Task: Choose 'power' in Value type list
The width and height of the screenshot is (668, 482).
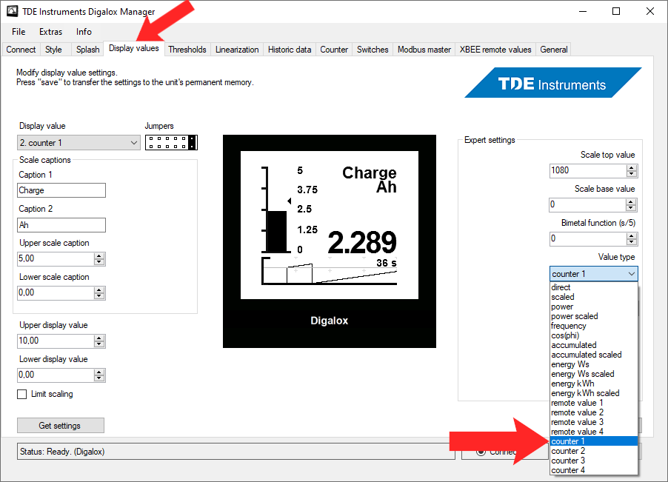Action: (594, 307)
